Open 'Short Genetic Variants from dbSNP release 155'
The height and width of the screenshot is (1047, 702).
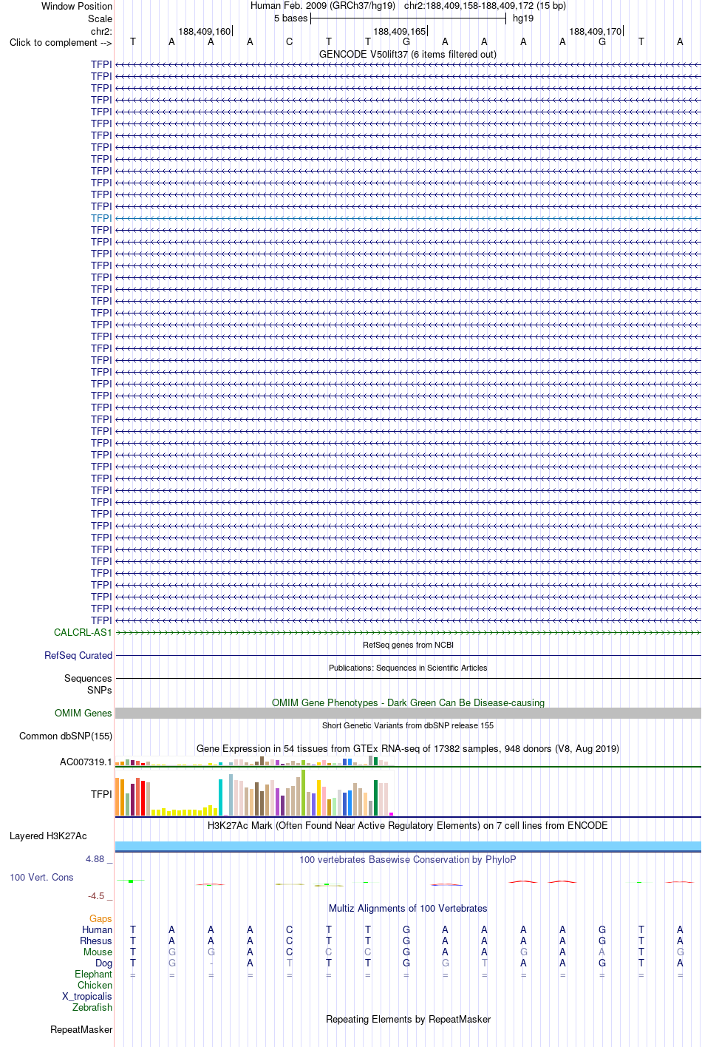point(408,725)
